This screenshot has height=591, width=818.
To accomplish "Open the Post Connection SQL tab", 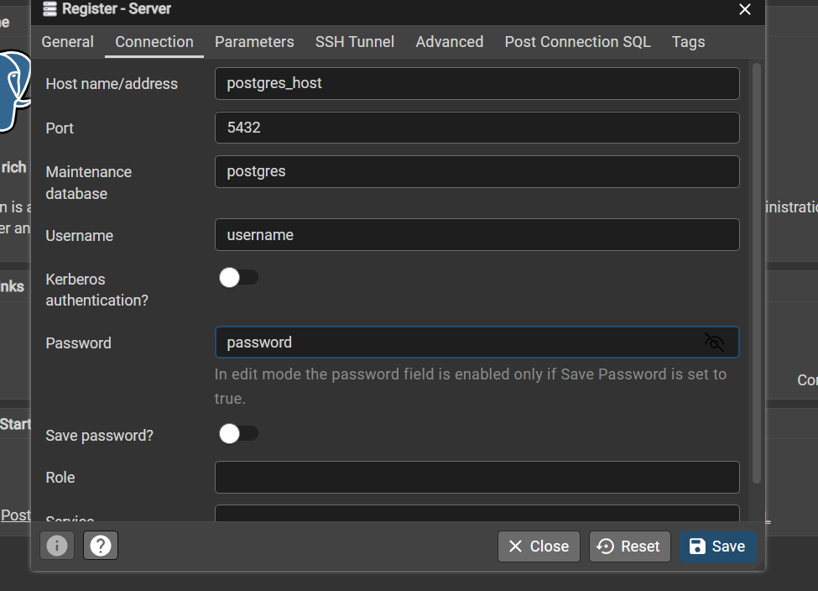I will (x=577, y=41).
